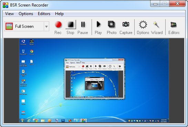The width and height of the screenshot is (188, 127).
Task: Open the View menu
Action: (9, 14)
